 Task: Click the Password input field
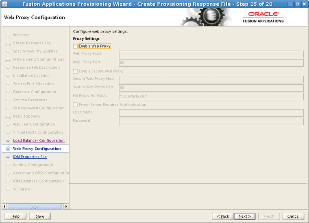click(x=211, y=121)
